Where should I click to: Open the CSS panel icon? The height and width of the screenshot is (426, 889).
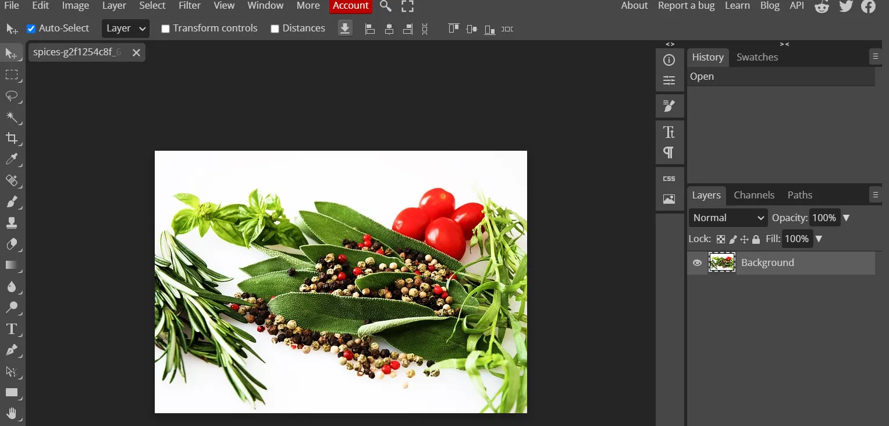click(x=669, y=179)
